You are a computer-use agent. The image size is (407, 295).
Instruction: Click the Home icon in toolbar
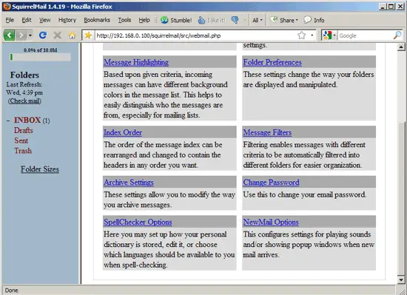tap(73, 35)
